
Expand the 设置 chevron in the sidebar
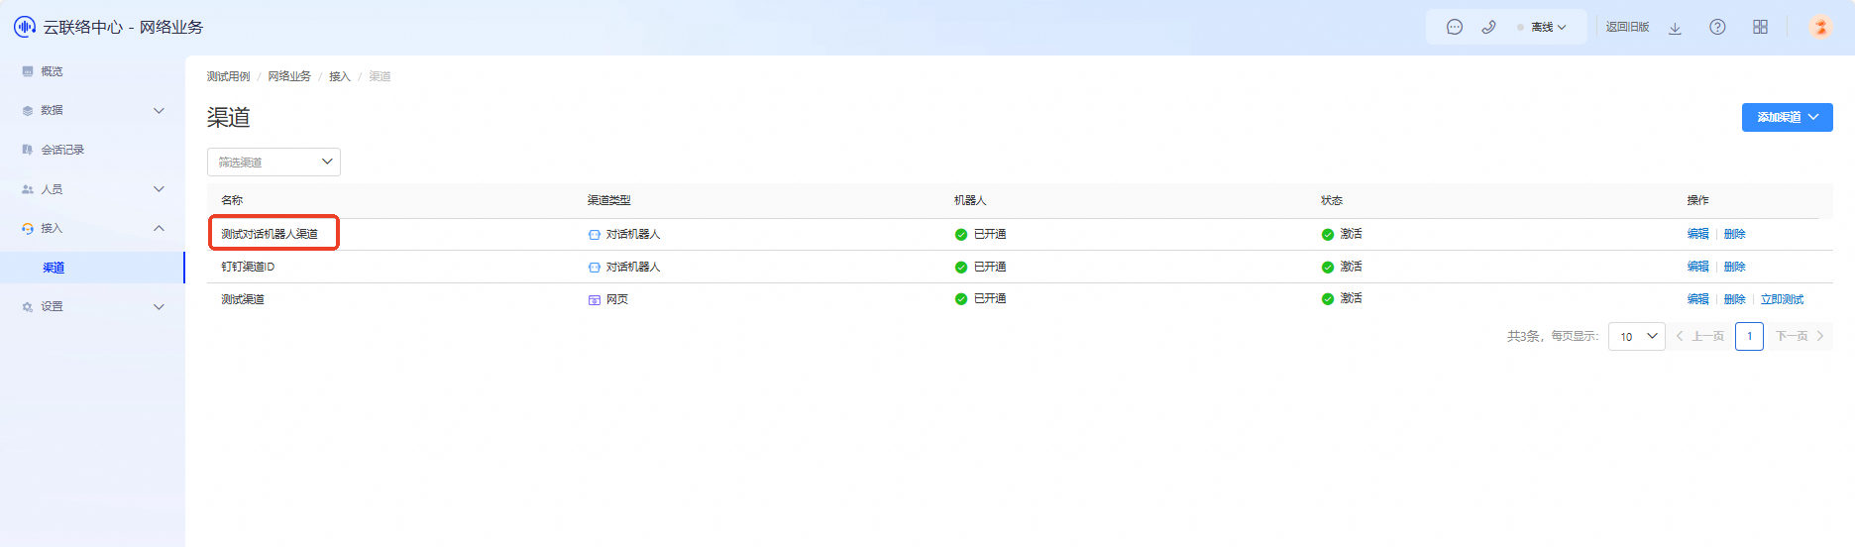159,307
